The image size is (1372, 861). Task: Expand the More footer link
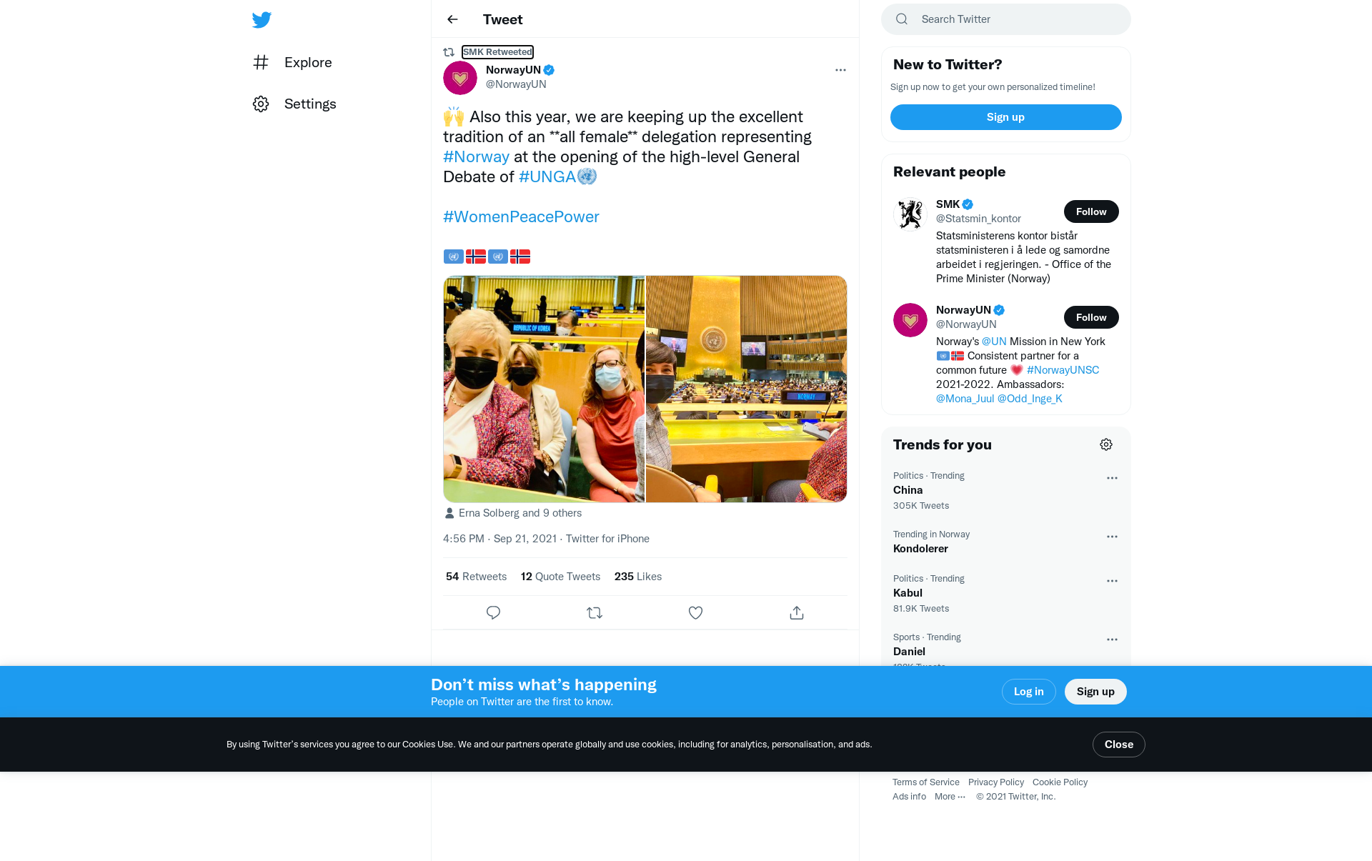[x=950, y=797]
